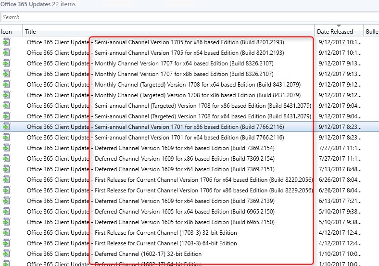Select title 'Monthly Channel Version 1707 for x86'
Screen dimensions: 379x266
coord(150,74)
